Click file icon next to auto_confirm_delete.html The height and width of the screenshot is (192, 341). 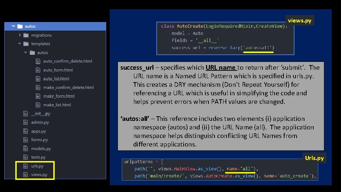[38, 61]
